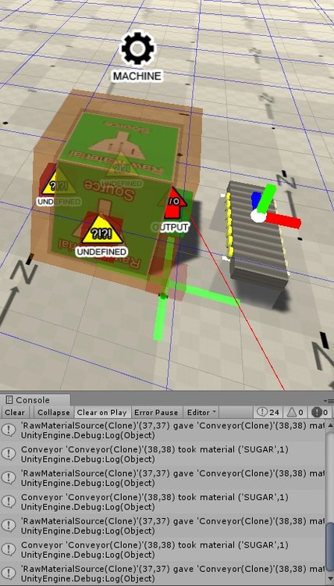This screenshot has height=586, width=334.
Task: Click the blue Z-axis gizmo handle
Action: [256, 200]
